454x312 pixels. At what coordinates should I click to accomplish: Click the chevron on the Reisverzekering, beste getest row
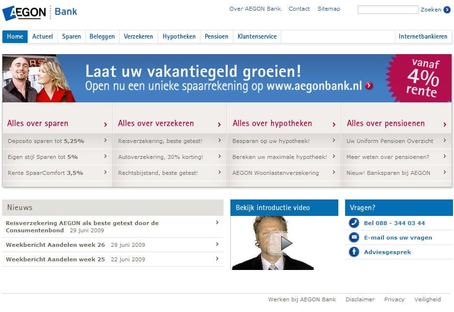(x=219, y=140)
